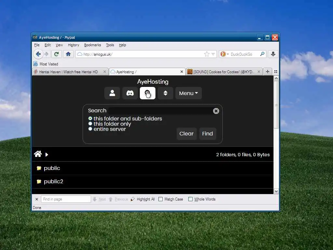Viewport: 333px width, 250px height.
Task: Open the public2 folder link
Action: pos(54,181)
